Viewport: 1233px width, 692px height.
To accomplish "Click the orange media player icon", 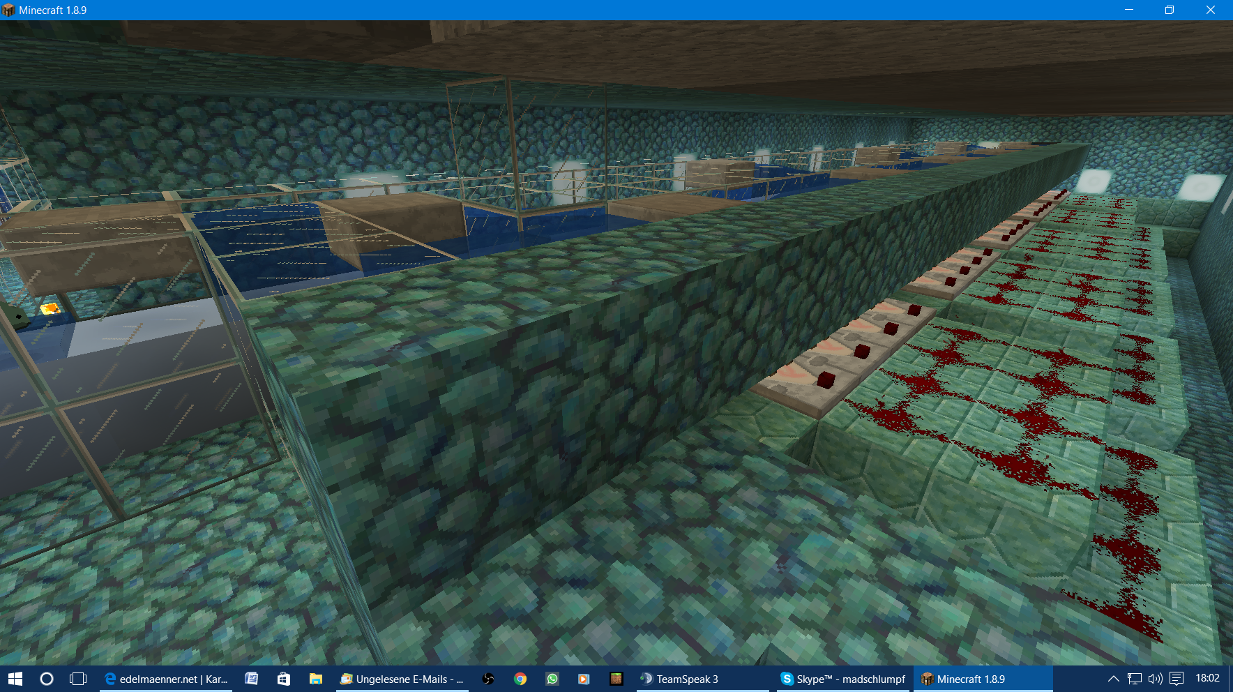I will (584, 679).
